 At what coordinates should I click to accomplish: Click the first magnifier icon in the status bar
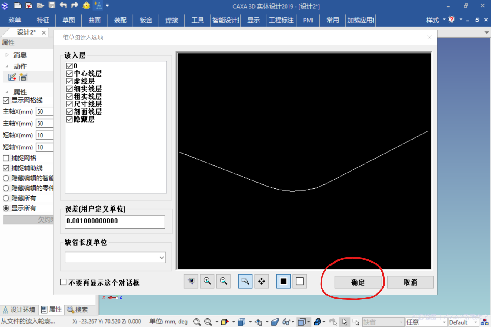coord(197,322)
